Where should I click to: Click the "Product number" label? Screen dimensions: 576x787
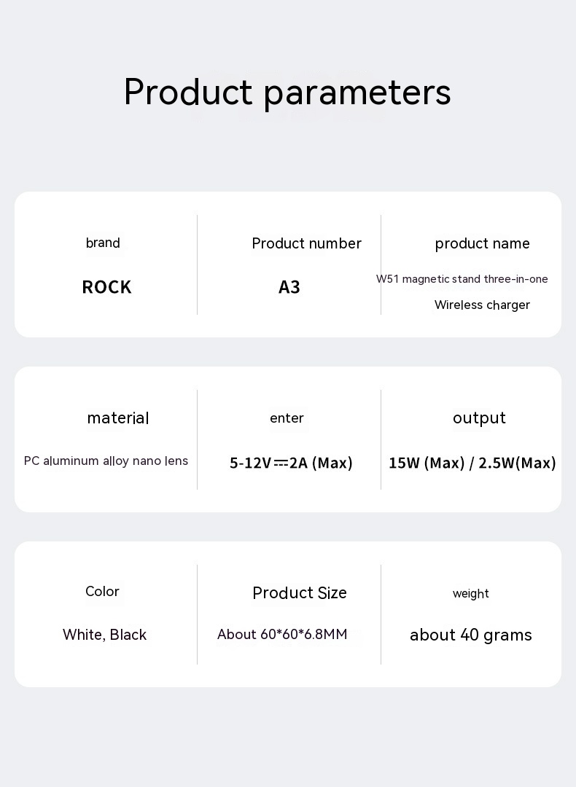tap(306, 244)
